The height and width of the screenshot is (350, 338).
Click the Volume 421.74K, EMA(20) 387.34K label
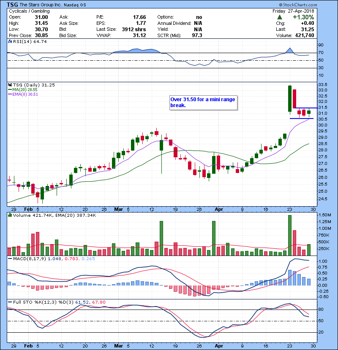(55, 215)
